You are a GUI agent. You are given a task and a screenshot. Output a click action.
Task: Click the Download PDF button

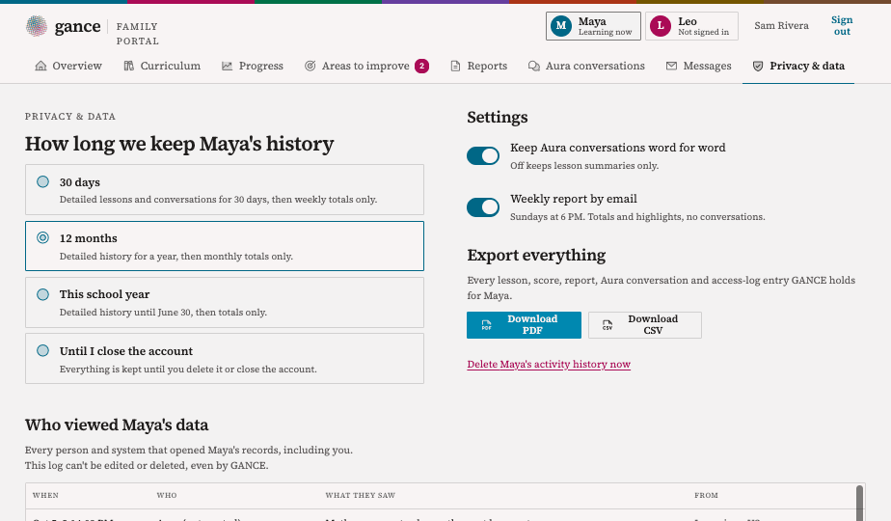click(524, 325)
